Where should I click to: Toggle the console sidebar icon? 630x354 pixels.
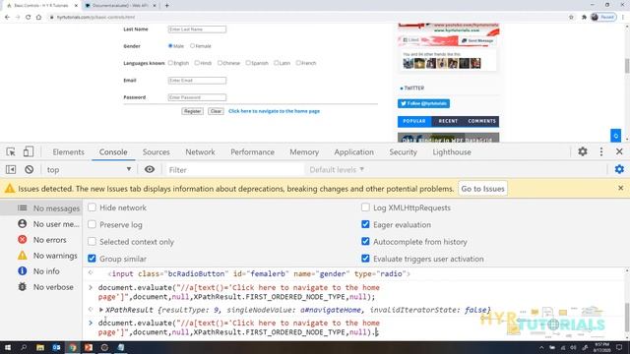click(11, 169)
